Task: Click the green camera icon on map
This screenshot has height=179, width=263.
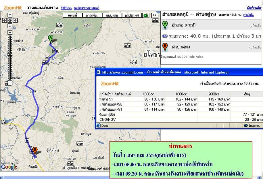Action: [146, 15]
